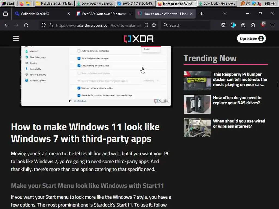This screenshot has width=279, height=209.
Task: Click the page vertical scrollbar thumb
Action: (278, 84)
